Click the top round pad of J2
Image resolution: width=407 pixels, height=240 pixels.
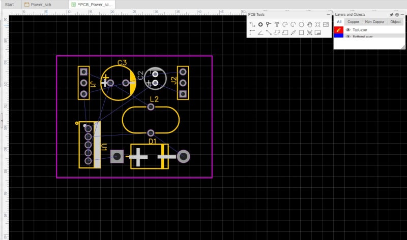183,72
